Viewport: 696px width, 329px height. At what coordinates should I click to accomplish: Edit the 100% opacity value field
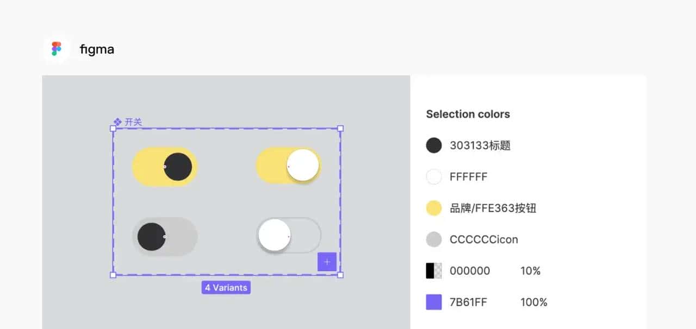pyautogui.click(x=534, y=302)
